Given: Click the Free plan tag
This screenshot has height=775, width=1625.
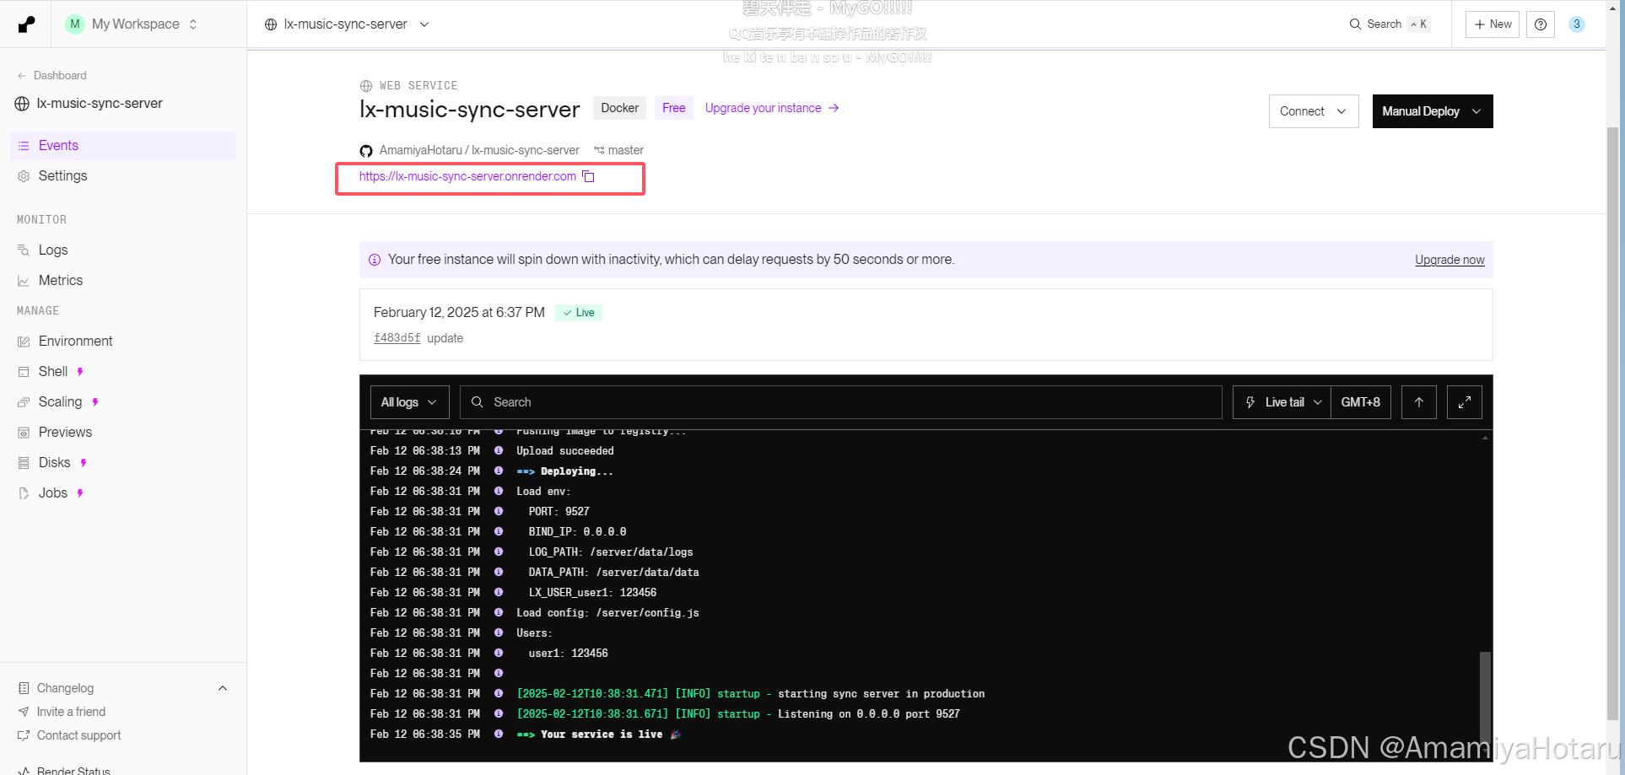Looking at the screenshot, I should pyautogui.click(x=673, y=108).
